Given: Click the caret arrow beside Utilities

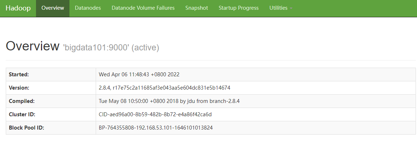Looking at the screenshot, I should [291, 8].
